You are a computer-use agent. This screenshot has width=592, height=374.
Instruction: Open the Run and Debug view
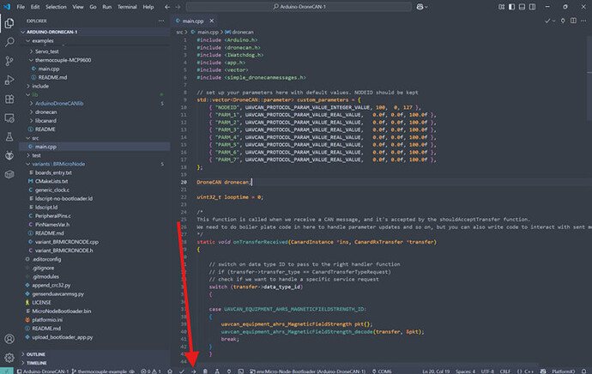[x=9, y=80]
